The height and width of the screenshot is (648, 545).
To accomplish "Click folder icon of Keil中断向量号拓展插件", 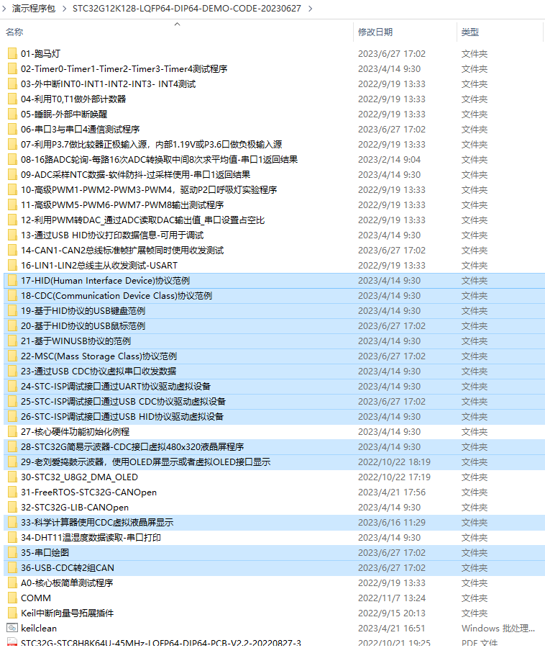I will coord(12,613).
